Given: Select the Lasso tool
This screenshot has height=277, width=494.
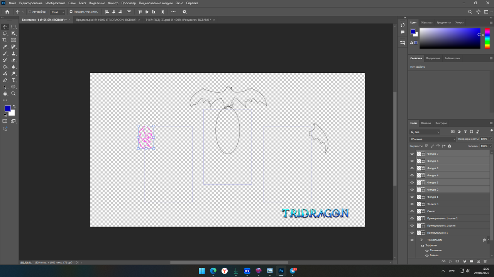Looking at the screenshot, I should click(x=5, y=33).
